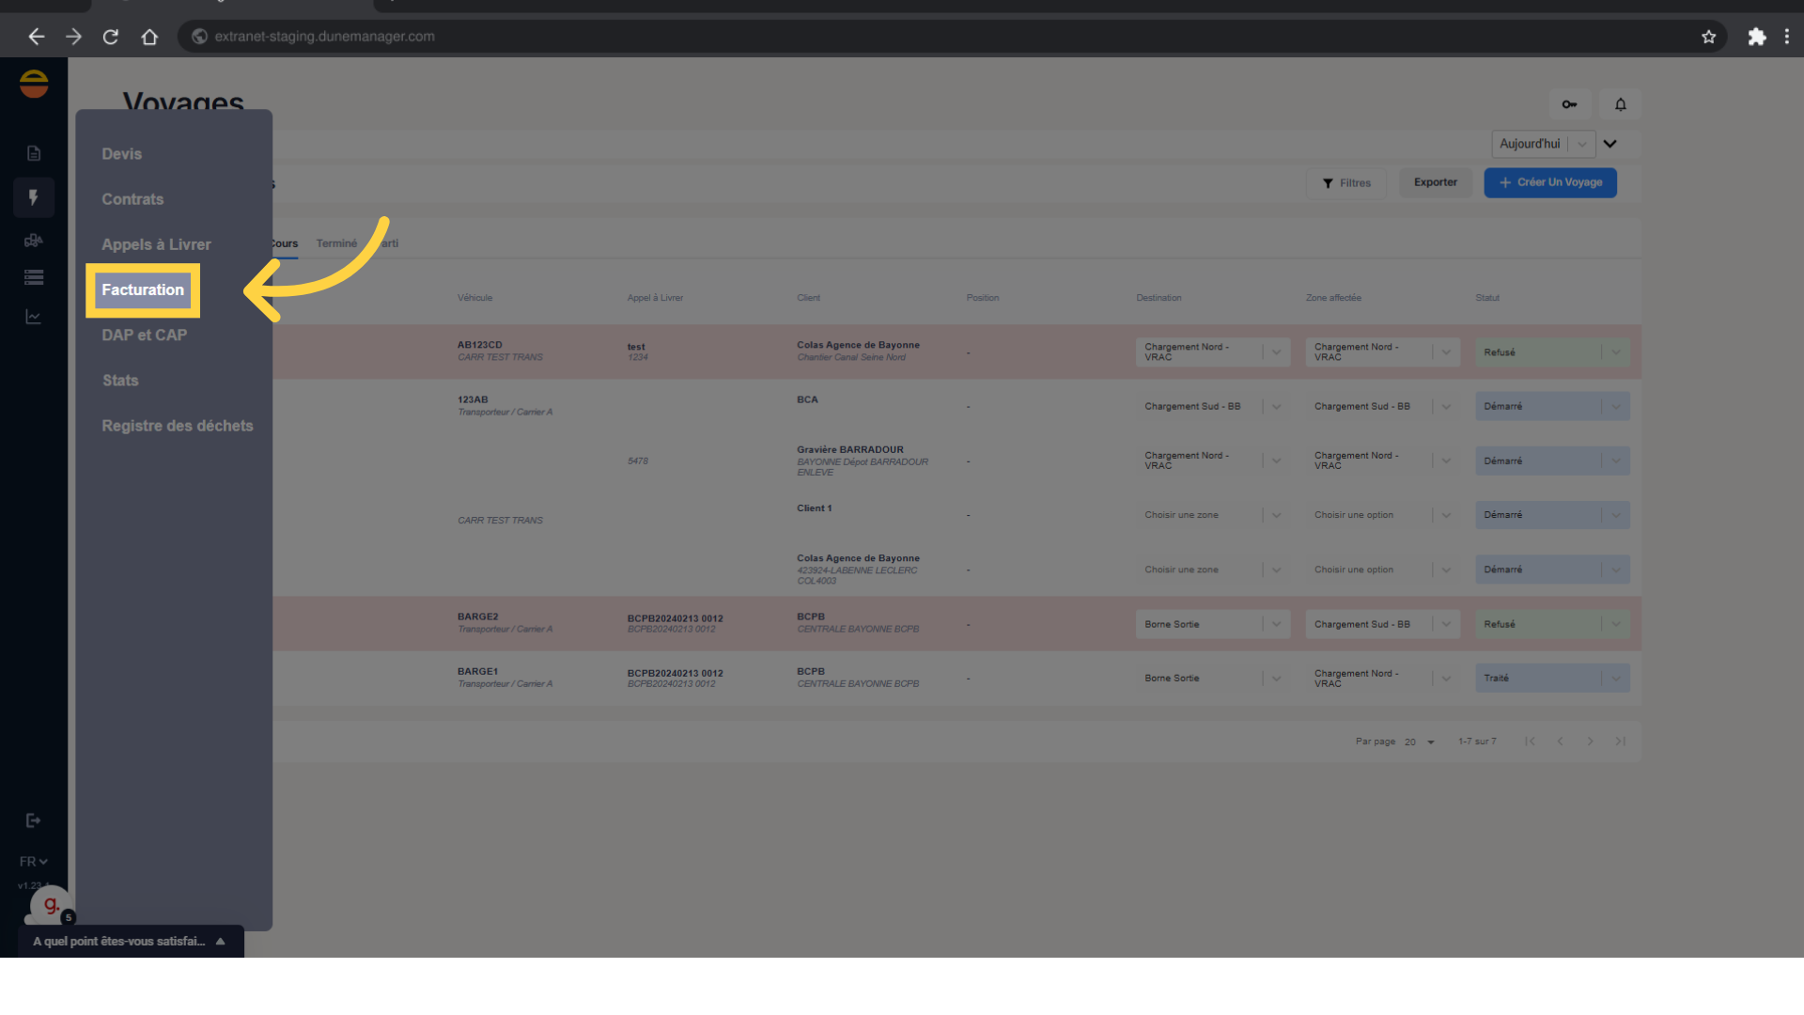Expand the Aujourd'hui date dropdown
Image resolution: width=1804 pixels, height=1015 pixels.
1543,144
